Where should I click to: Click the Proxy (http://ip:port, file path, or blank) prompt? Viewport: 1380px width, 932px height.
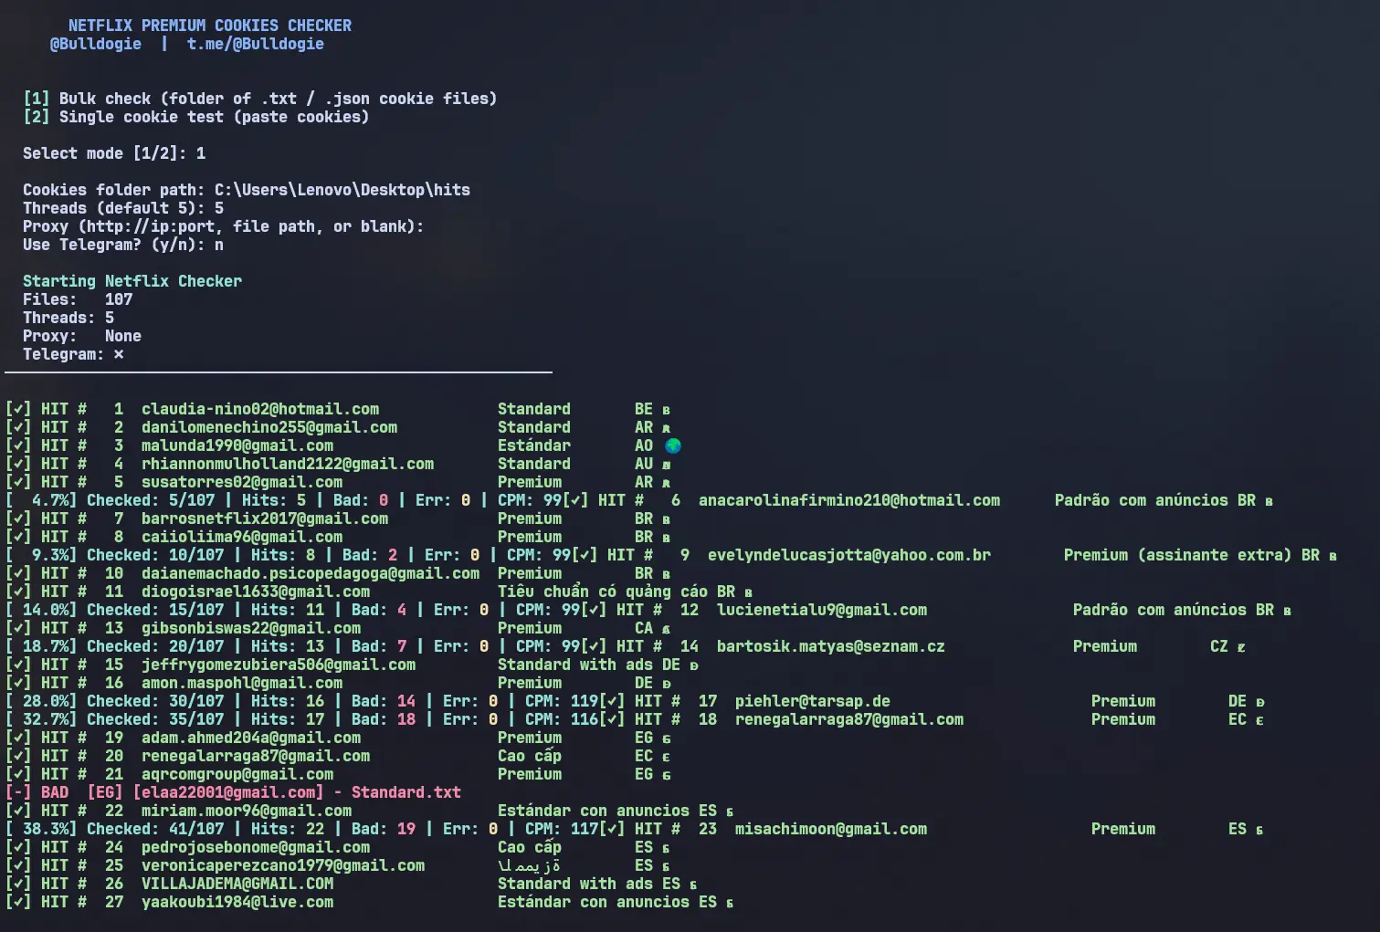coord(224,226)
